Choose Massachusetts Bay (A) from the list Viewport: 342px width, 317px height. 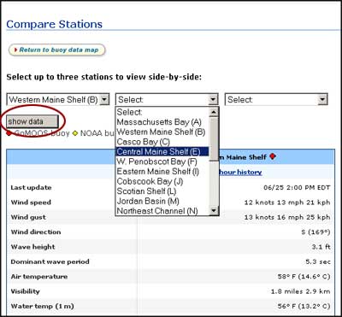159,122
